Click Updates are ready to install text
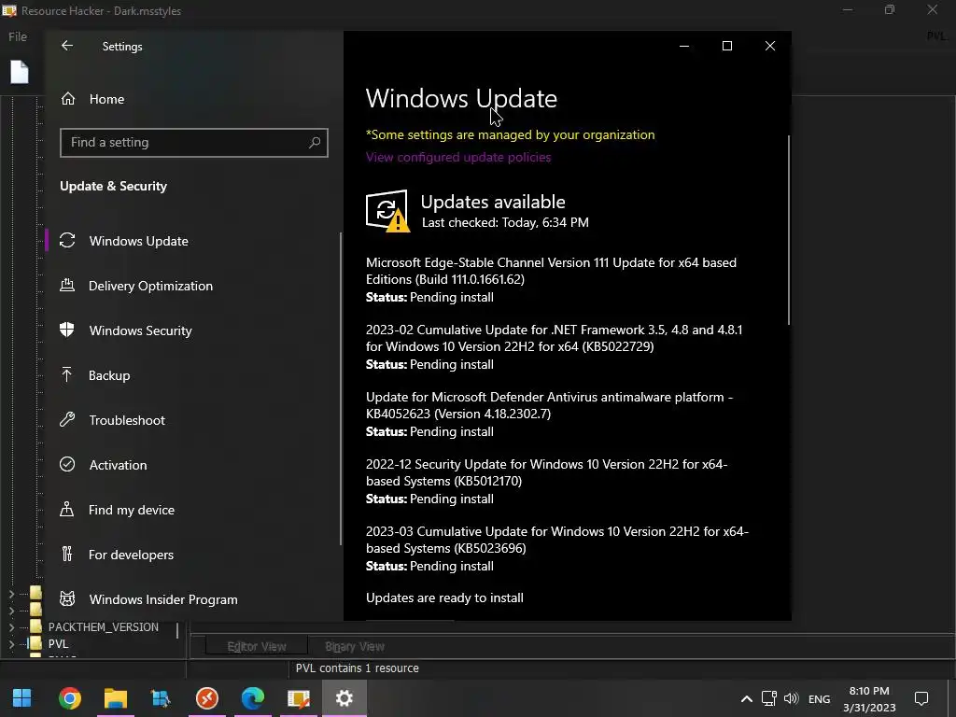 coord(444,598)
